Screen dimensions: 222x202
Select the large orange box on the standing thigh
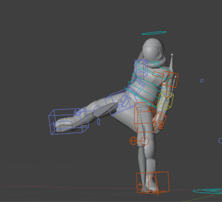click(x=145, y=117)
